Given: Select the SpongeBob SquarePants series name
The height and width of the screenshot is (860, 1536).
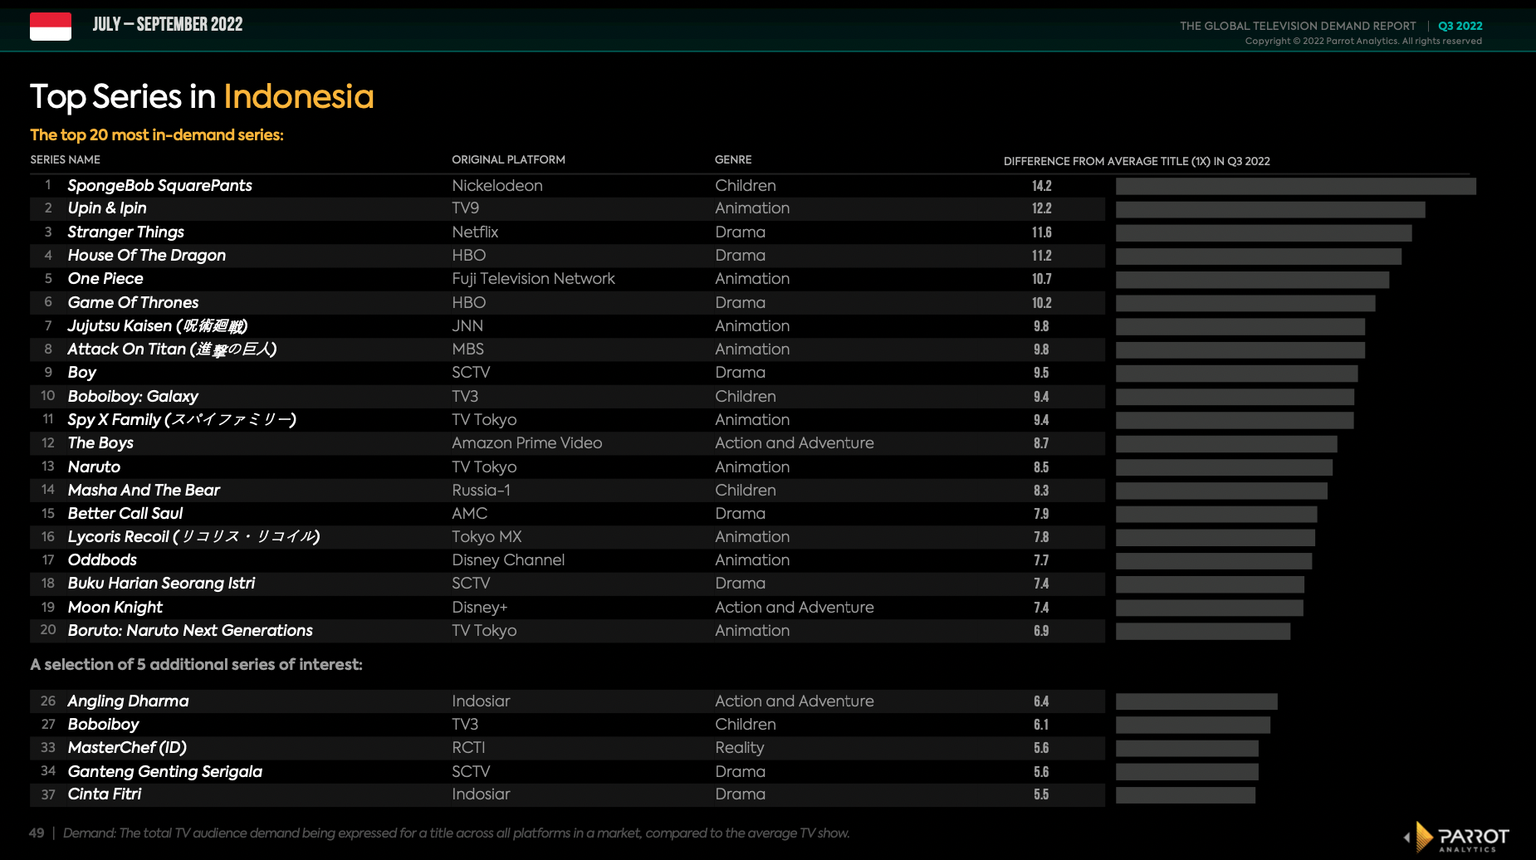Looking at the screenshot, I should pyautogui.click(x=159, y=185).
